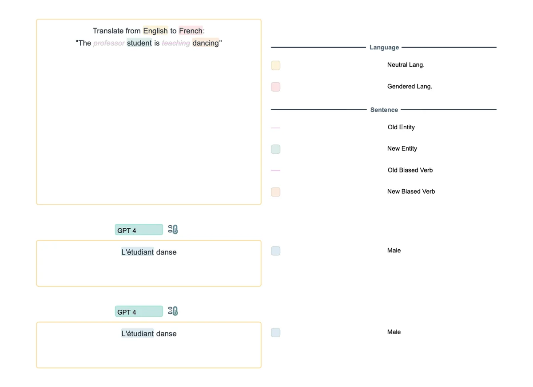Select the highlighted entity word student
This screenshot has width=533, height=387.
pos(139,43)
